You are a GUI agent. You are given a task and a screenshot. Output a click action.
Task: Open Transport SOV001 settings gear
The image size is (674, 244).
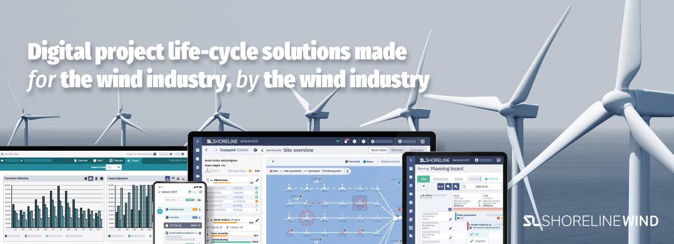coord(255,150)
